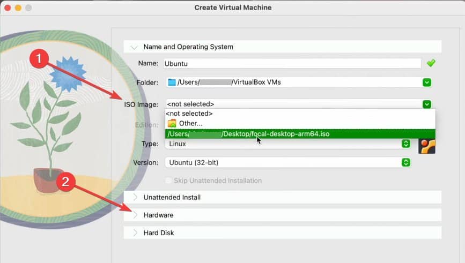This screenshot has width=465, height=263.
Task: Close the Create Virtual Machine window
Action: tap(8, 7)
